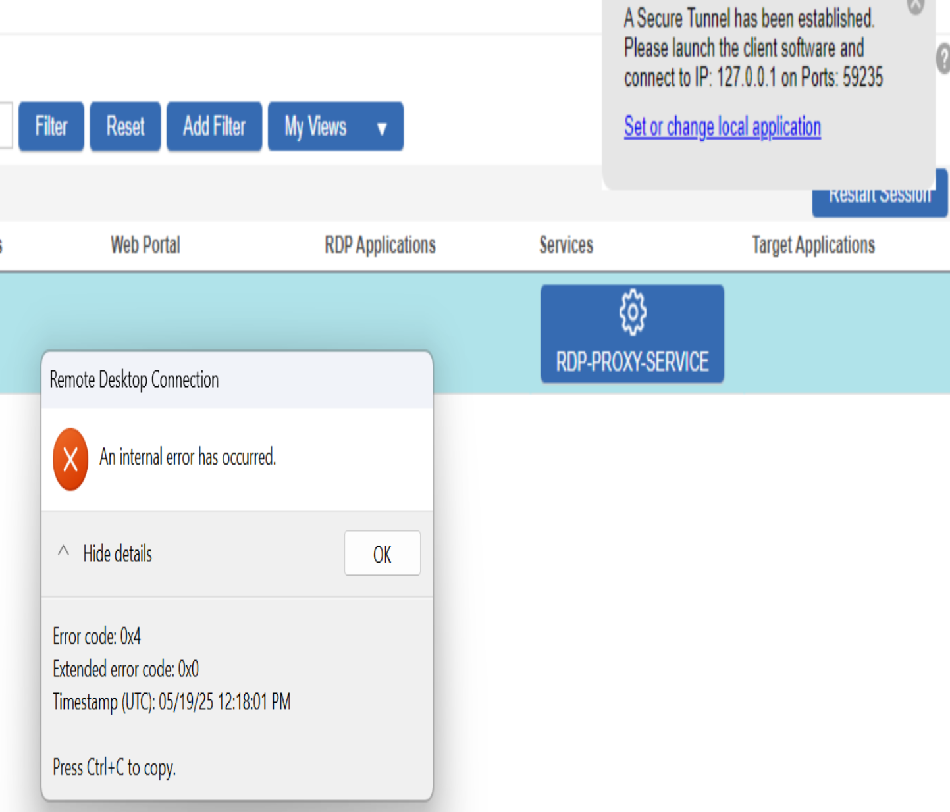
Task: Click OK in Remote Desktop Connection dialog
Action: (383, 553)
